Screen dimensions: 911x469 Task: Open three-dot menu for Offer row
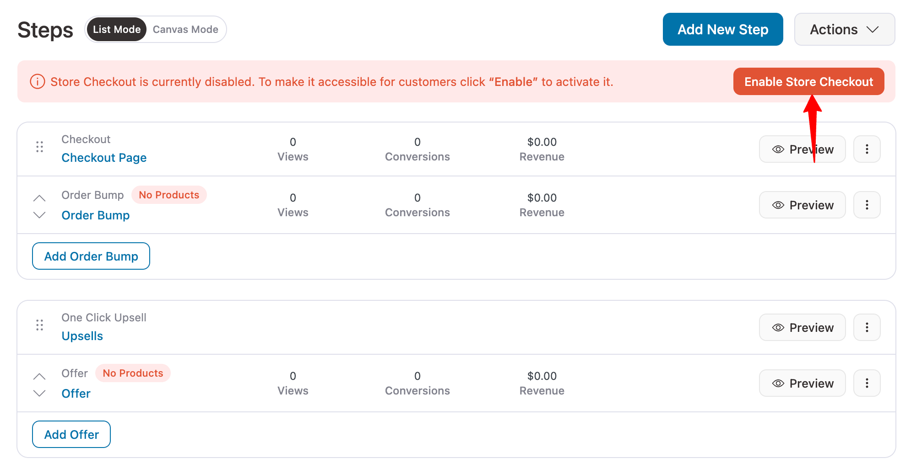point(867,383)
